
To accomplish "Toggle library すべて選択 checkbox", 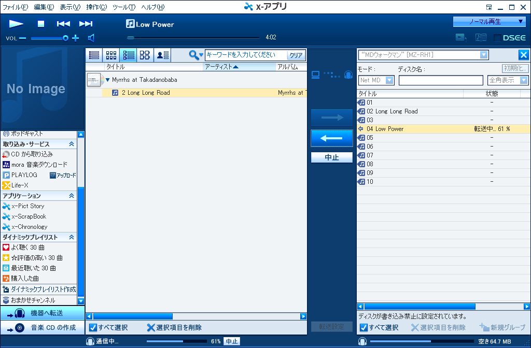I will [x=93, y=327].
